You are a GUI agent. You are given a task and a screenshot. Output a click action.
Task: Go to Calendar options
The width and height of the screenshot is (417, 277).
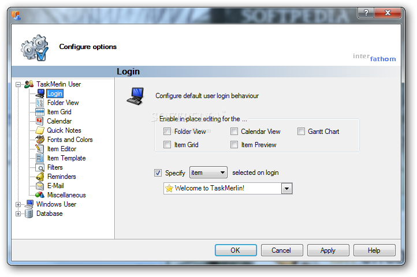(x=59, y=121)
